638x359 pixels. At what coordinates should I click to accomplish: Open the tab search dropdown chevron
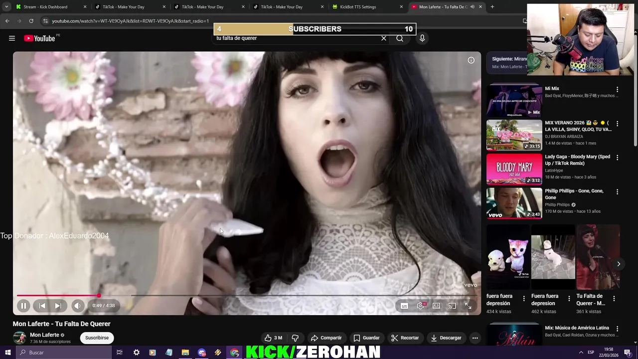click(6, 7)
